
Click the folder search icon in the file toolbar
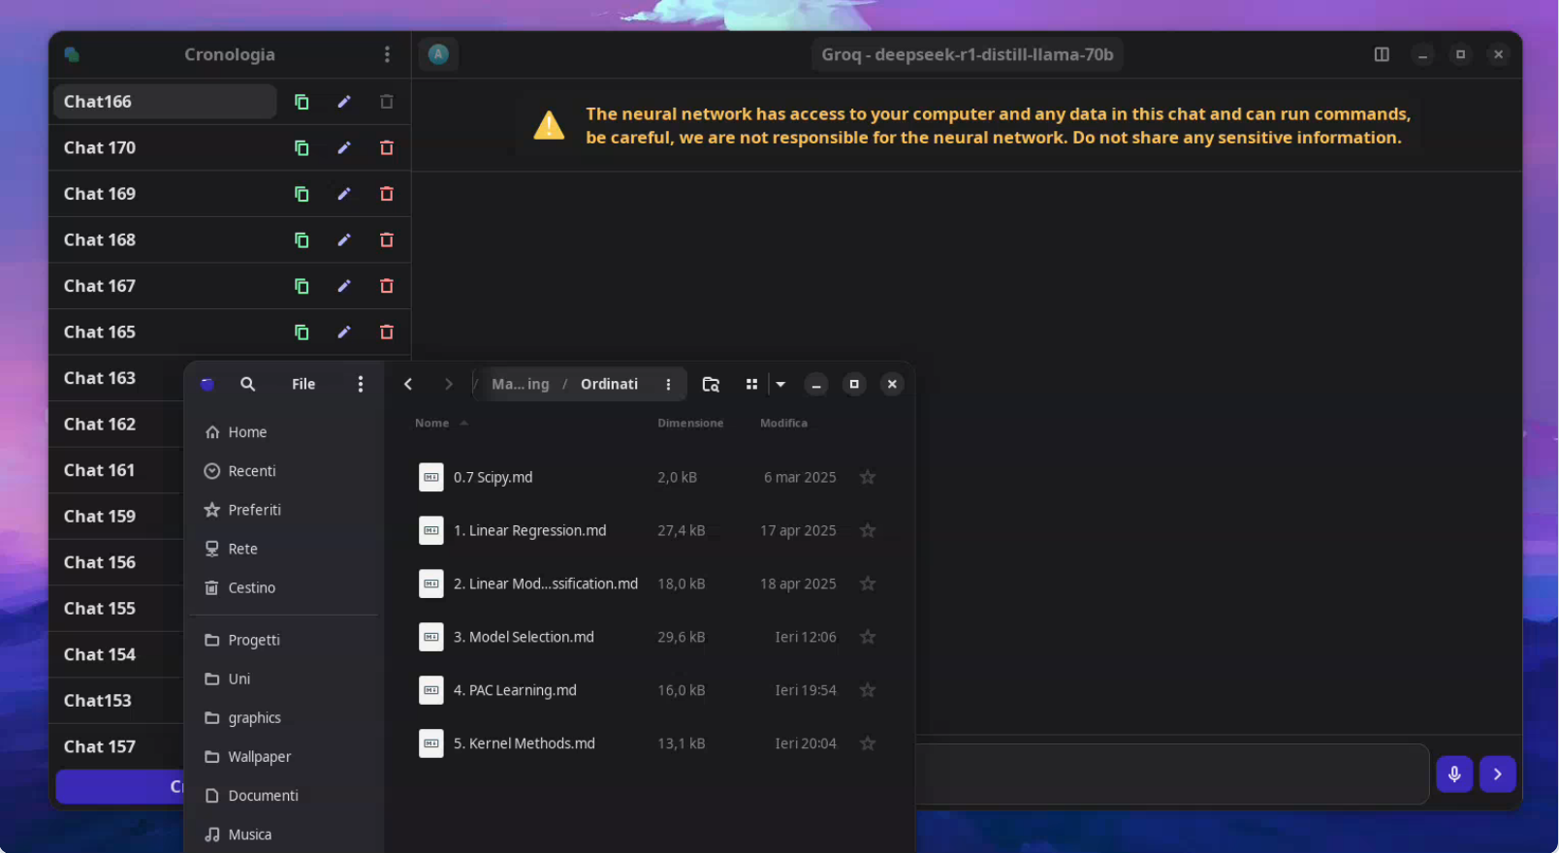[x=711, y=385]
